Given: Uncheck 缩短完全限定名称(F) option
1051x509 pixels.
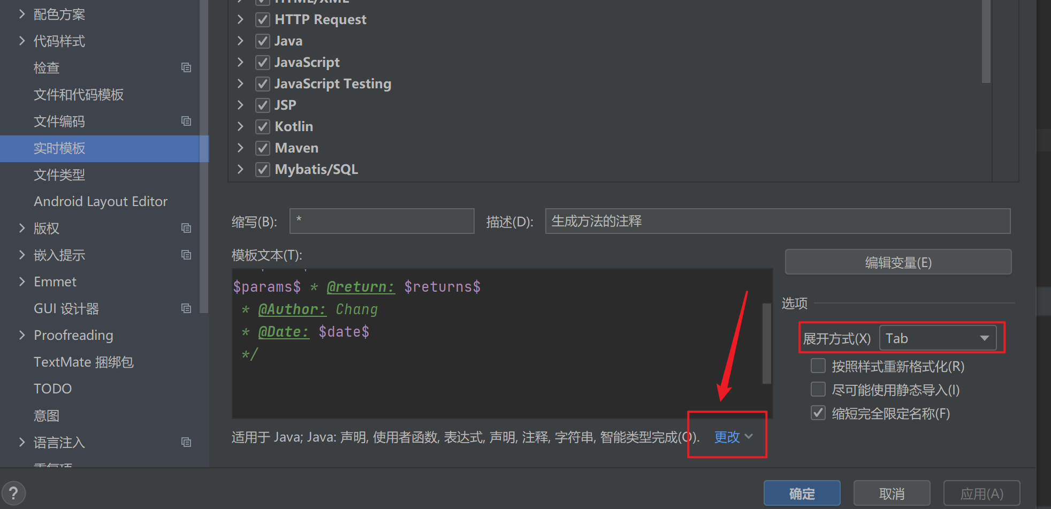Looking at the screenshot, I should 818,413.
